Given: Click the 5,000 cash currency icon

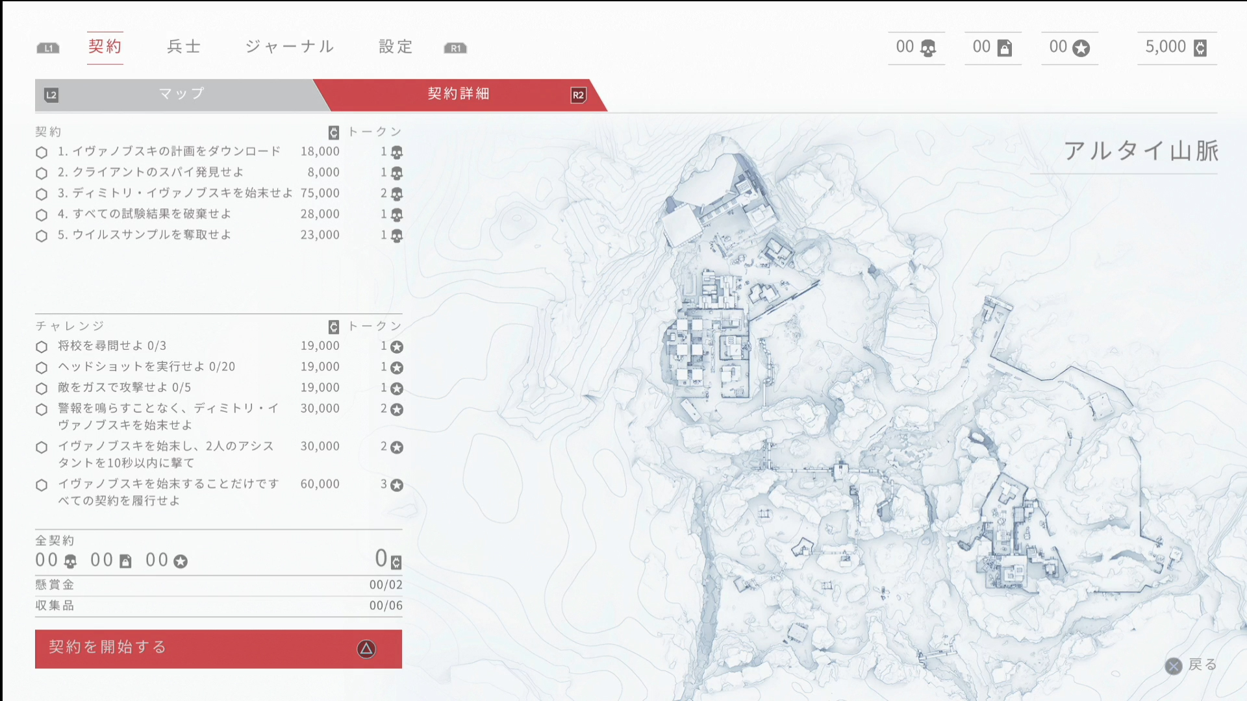Looking at the screenshot, I should 1200,48.
